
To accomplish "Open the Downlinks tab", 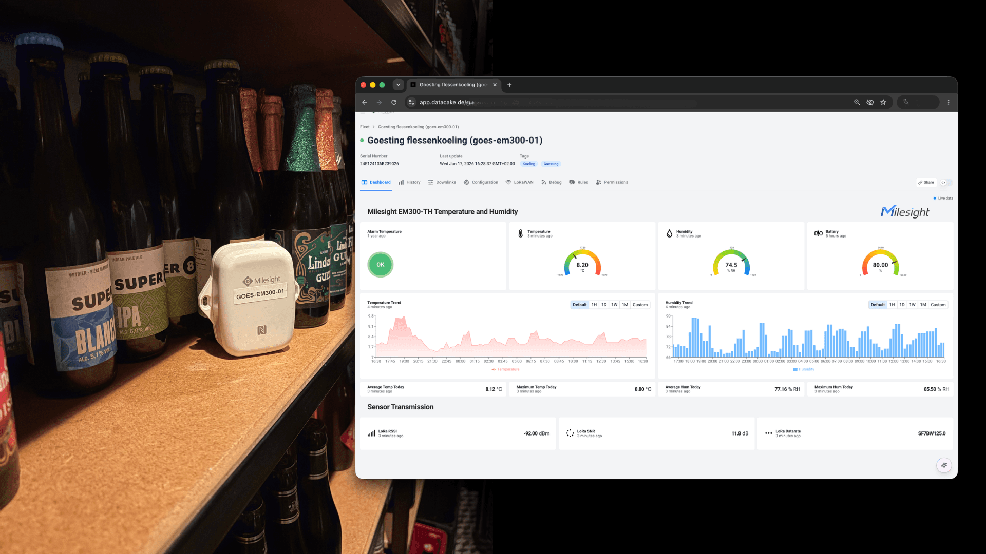I will (442, 182).
